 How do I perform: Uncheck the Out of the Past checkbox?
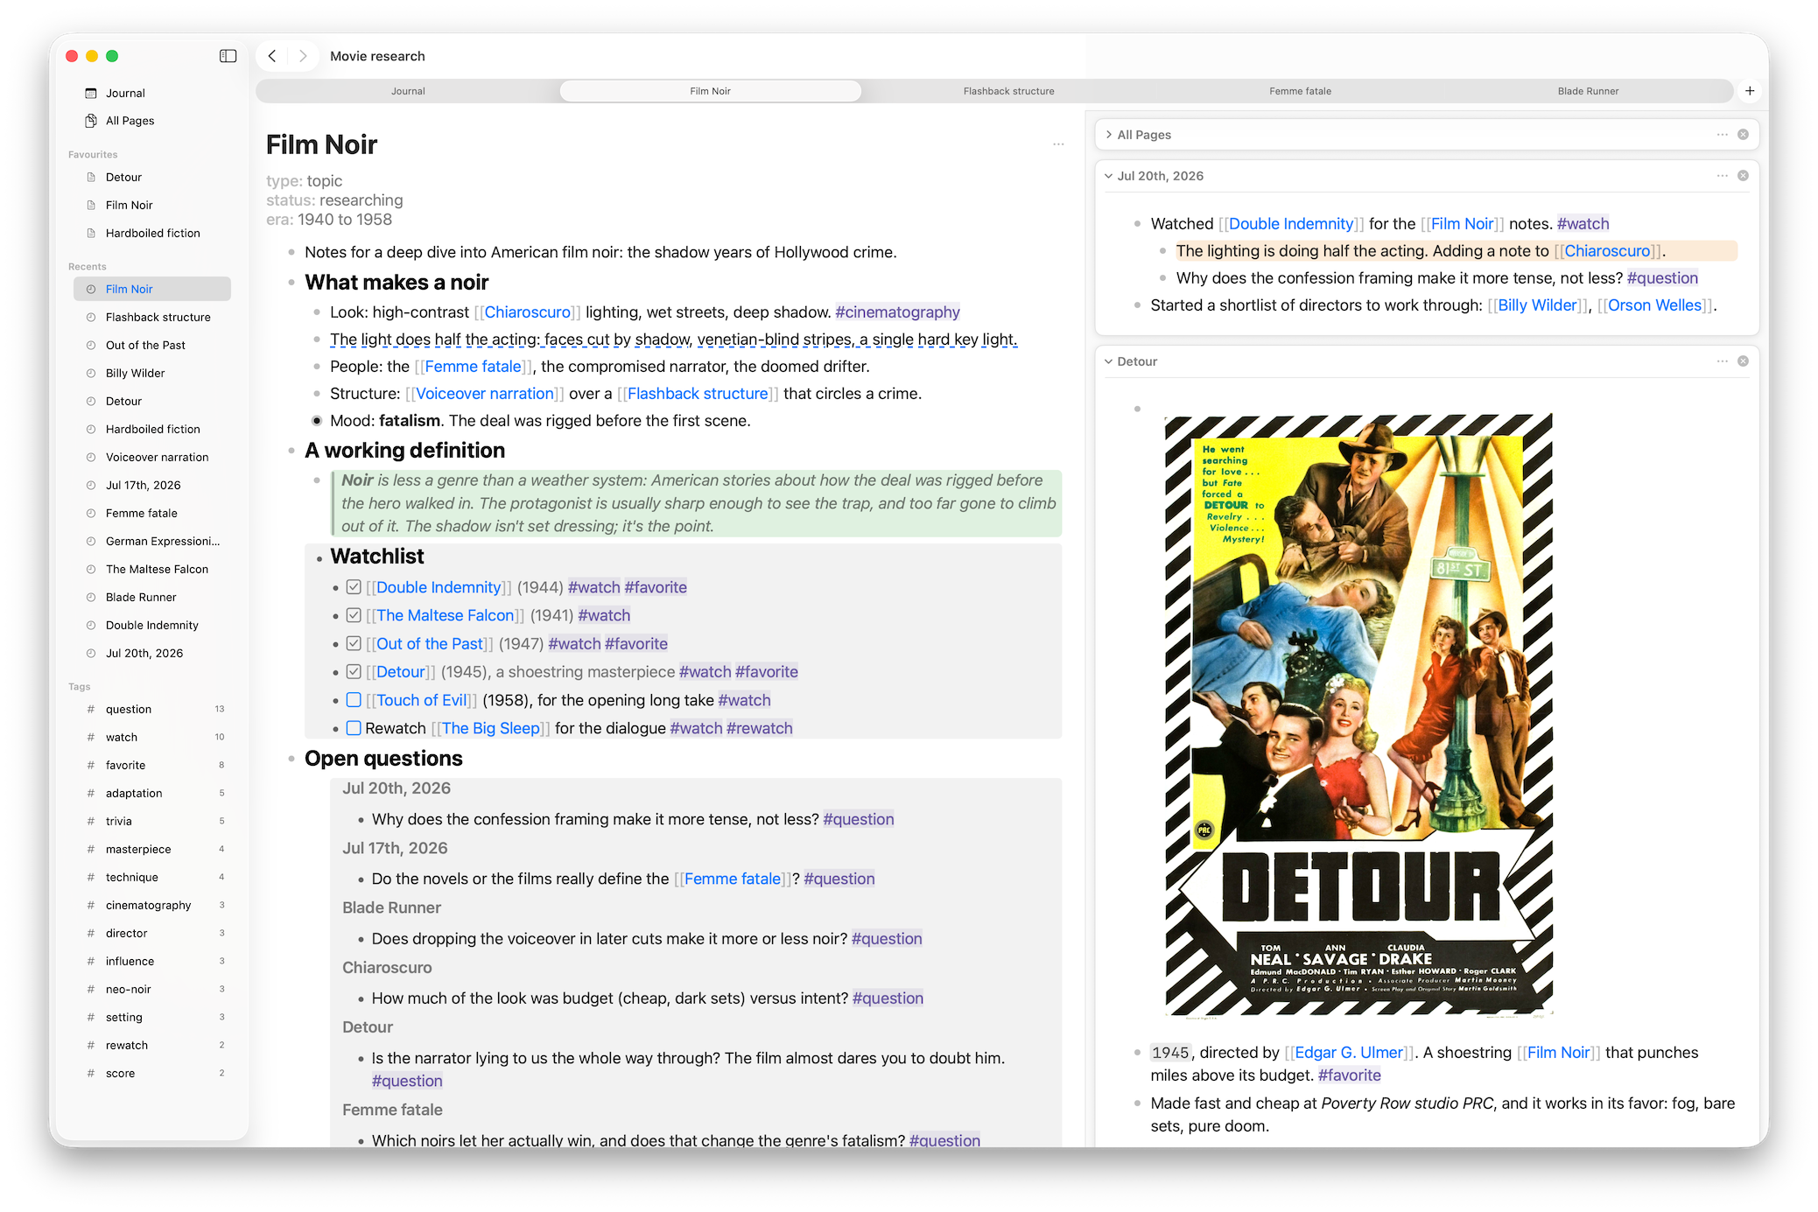click(x=354, y=643)
